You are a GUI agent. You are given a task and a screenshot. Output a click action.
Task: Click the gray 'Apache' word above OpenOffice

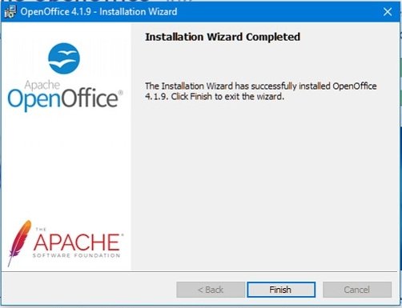pyautogui.click(x=42, y=85)
